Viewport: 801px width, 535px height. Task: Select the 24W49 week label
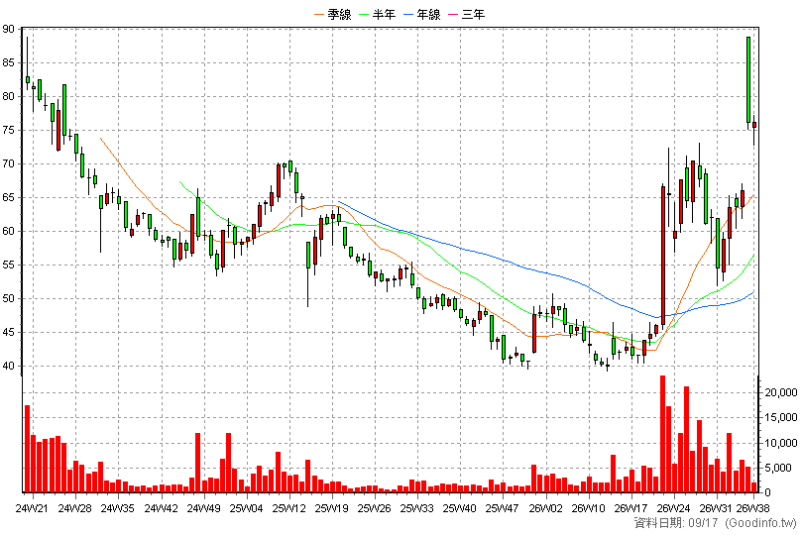pos(204,508)
